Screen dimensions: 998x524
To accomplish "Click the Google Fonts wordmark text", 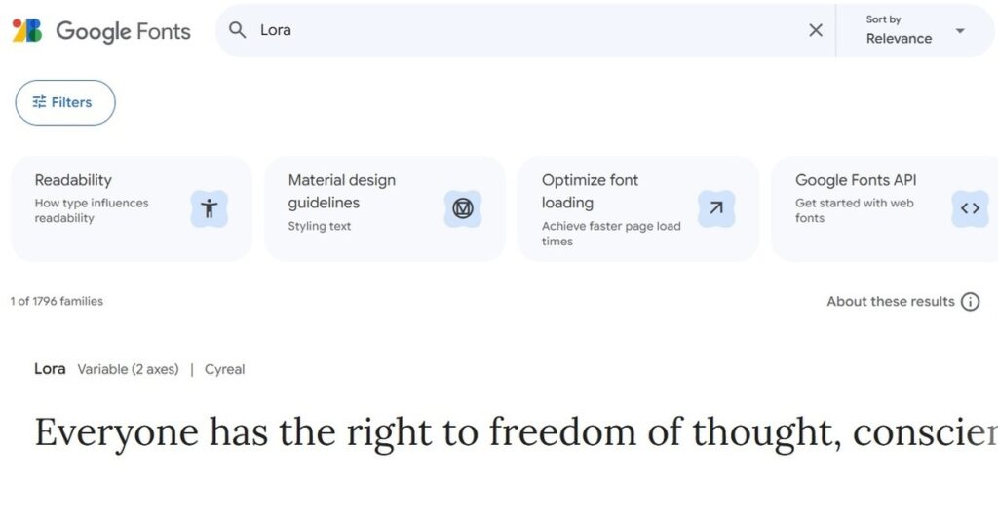I will [x=124, y=31].
